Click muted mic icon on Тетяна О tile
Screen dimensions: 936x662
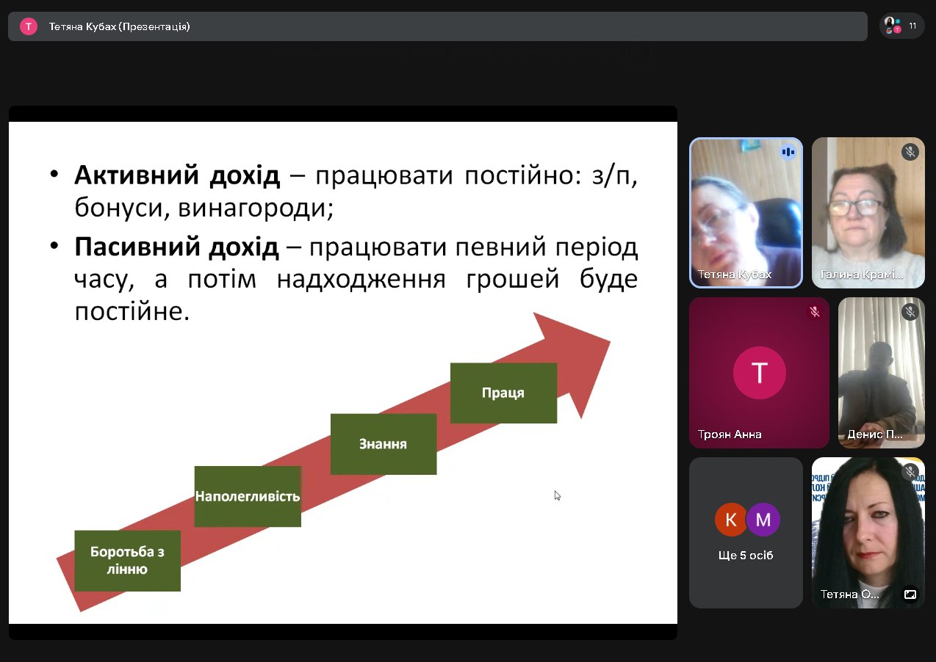pos(910,472)
